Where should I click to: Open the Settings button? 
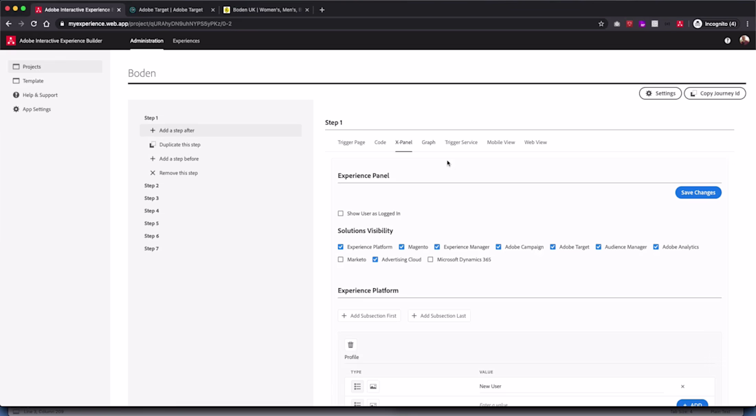(660, 93)
